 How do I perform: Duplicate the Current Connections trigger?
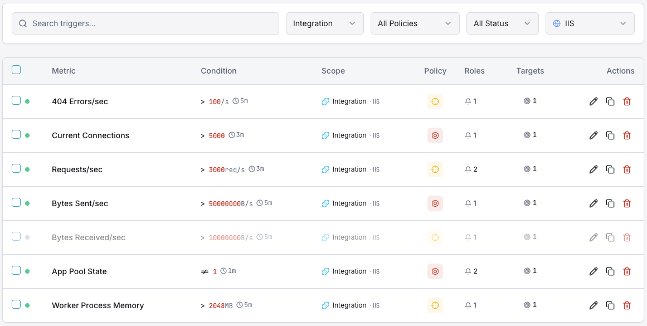tap(610, 135)
